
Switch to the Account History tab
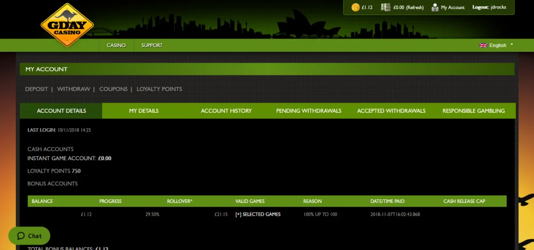[x=226, y=111]
